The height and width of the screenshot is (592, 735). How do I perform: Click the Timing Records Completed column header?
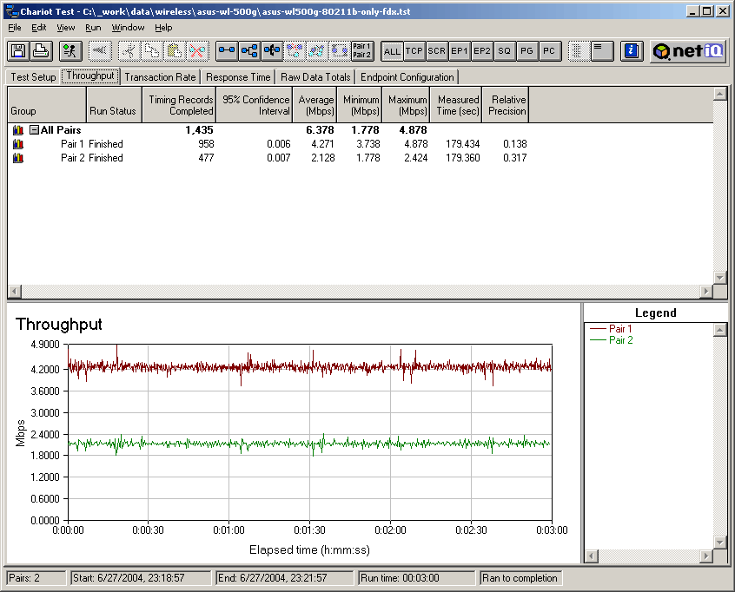pos(180,106)
